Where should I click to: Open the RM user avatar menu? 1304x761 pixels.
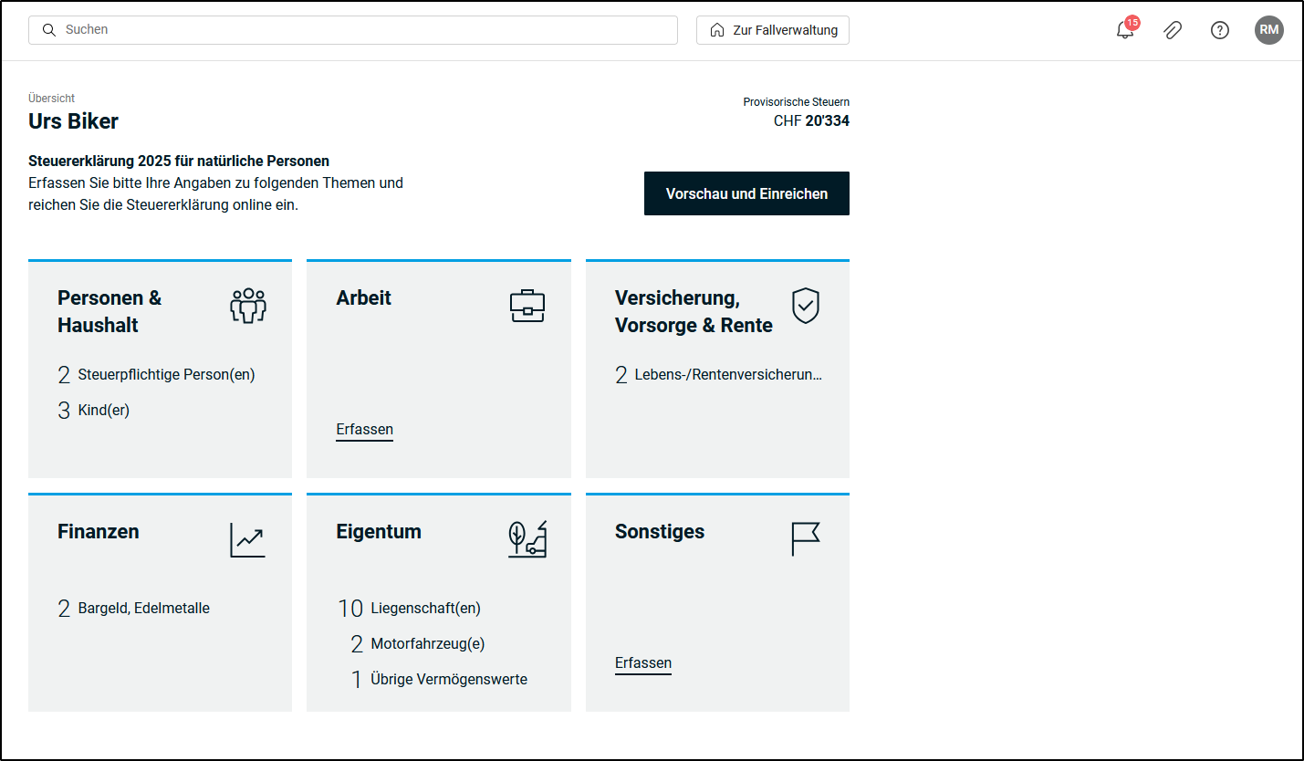point(1268,30)
